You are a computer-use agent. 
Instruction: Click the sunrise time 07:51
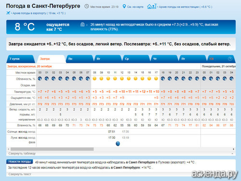tap(111, 132)
